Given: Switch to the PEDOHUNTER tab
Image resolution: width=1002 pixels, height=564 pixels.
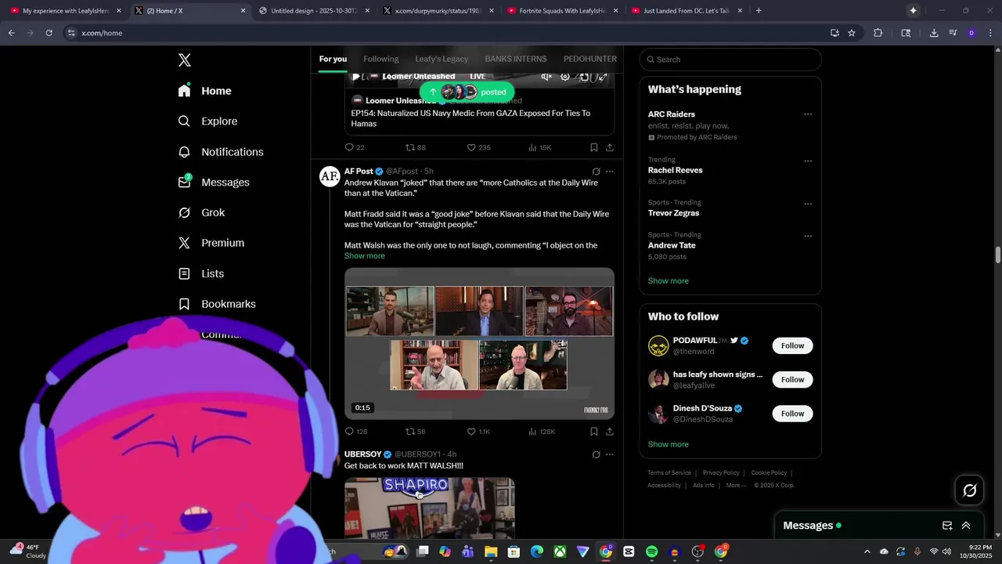Looking at the screenshot, I should pos(590,59).
